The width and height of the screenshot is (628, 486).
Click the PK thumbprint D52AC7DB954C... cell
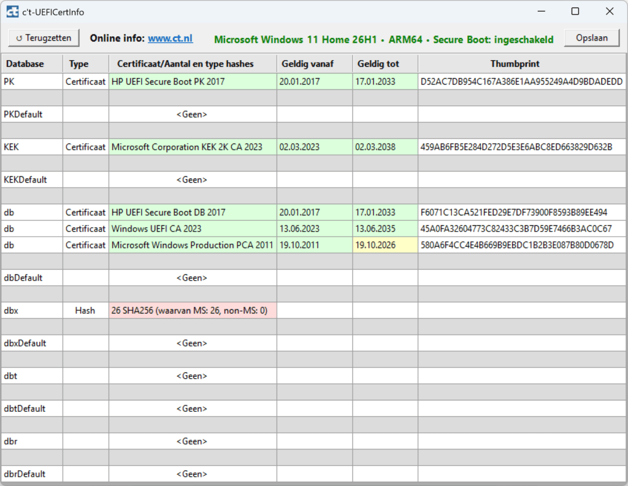click(522, 82)
